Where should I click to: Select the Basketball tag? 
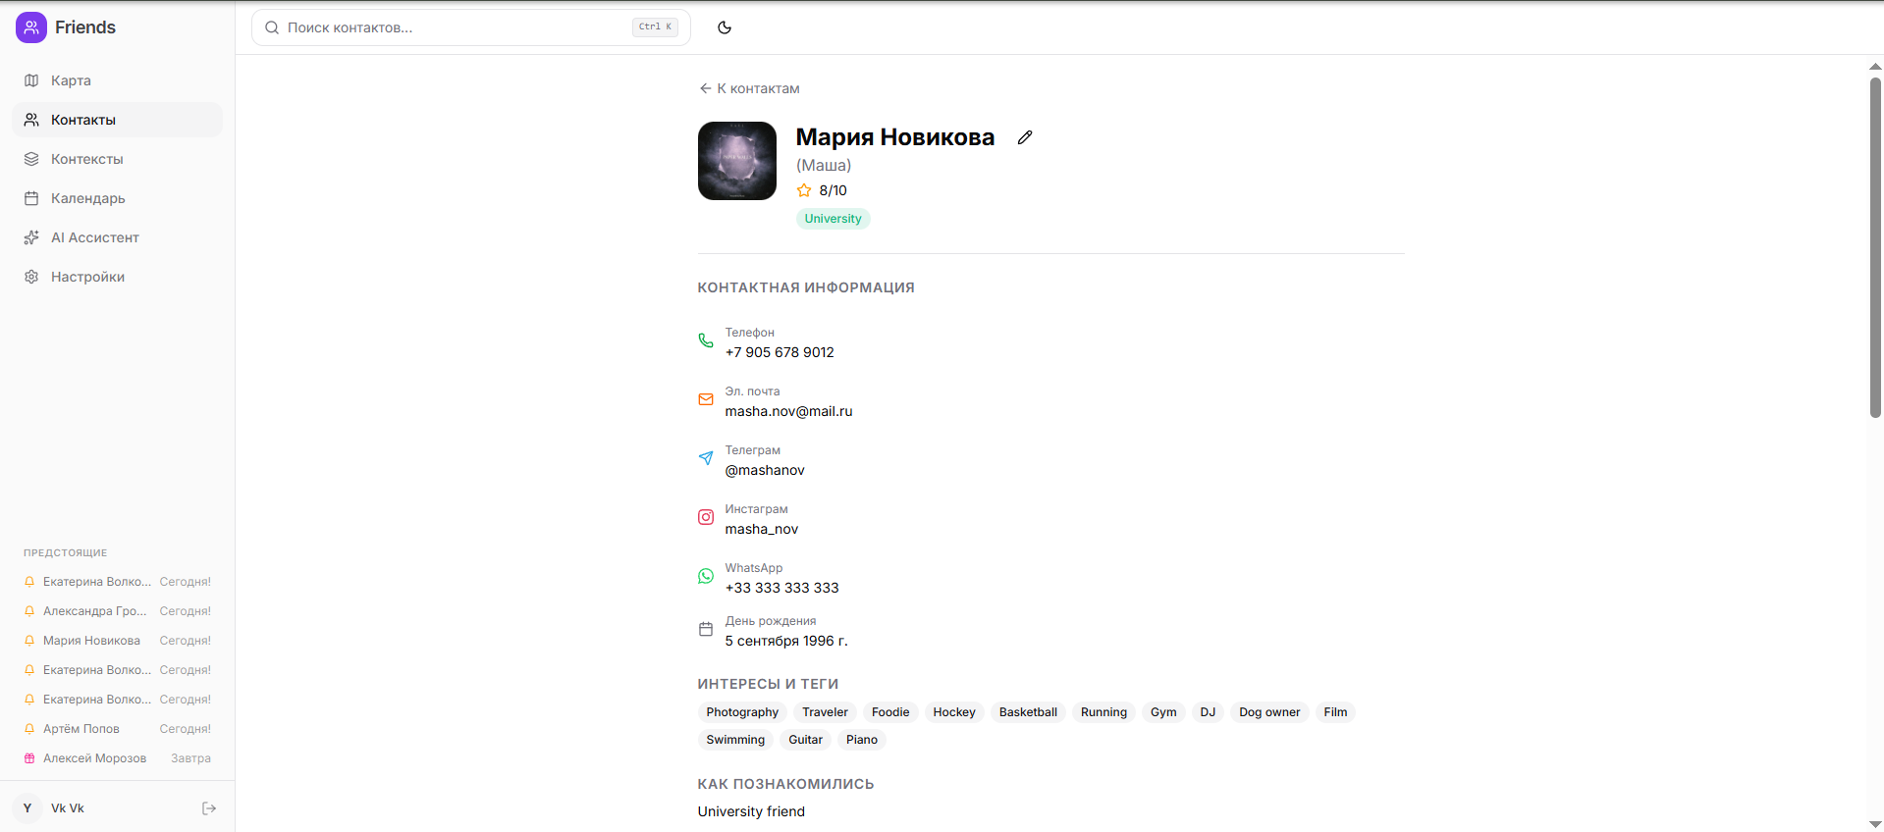coord(1028,712)
